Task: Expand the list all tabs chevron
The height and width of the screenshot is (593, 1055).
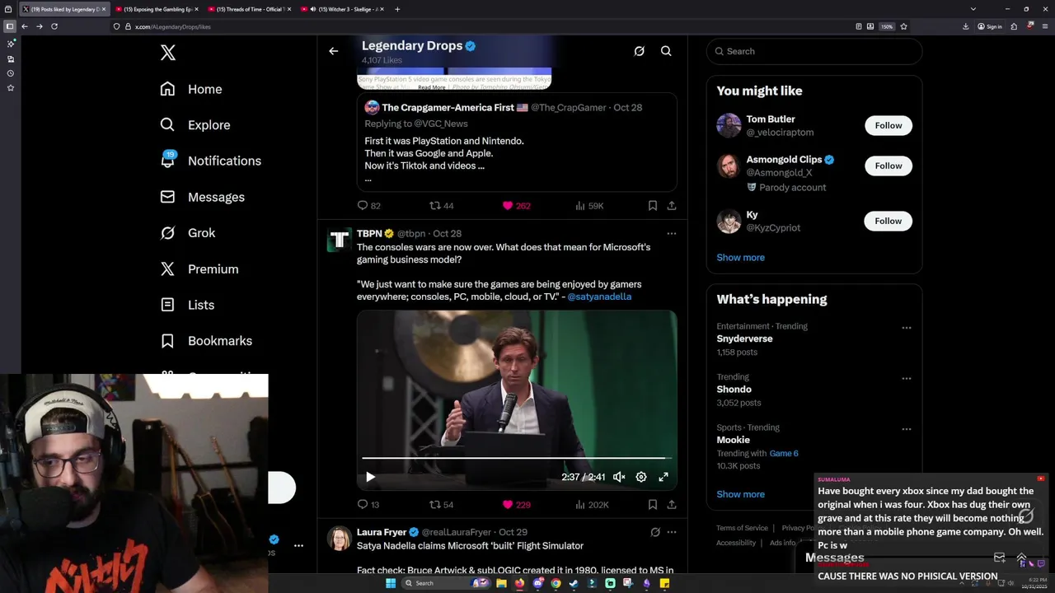Action: click(973, 9)
